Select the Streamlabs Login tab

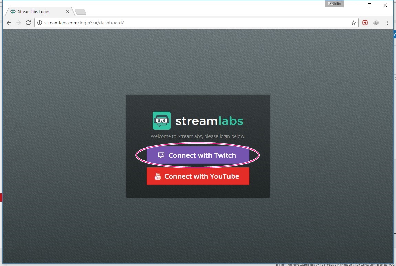(39, 12)
